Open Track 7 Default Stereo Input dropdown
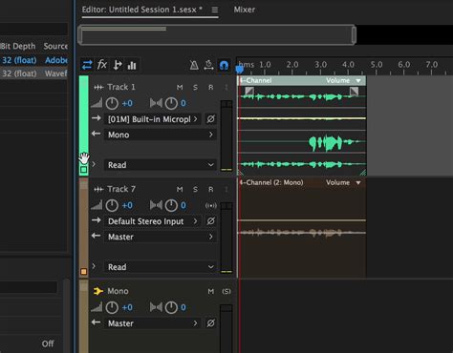 coord(152,221)
